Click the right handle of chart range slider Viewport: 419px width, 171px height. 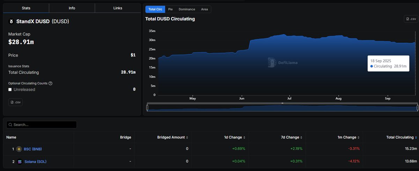418,108
